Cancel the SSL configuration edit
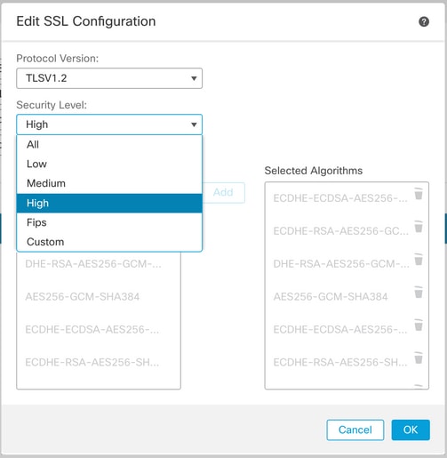 (x=355, y=430)
